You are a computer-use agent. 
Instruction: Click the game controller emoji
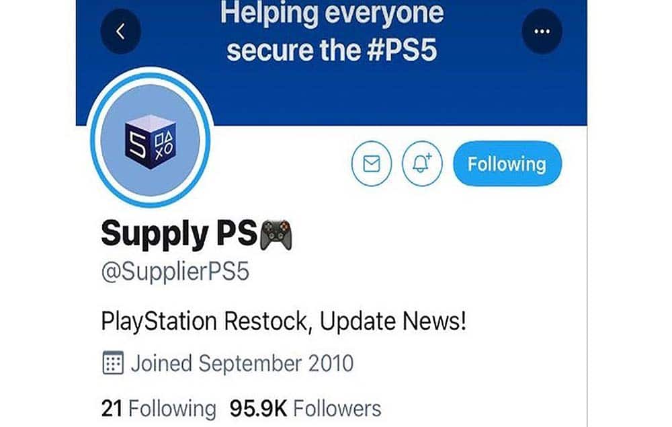pyautogui.click(x=276, y=235)
